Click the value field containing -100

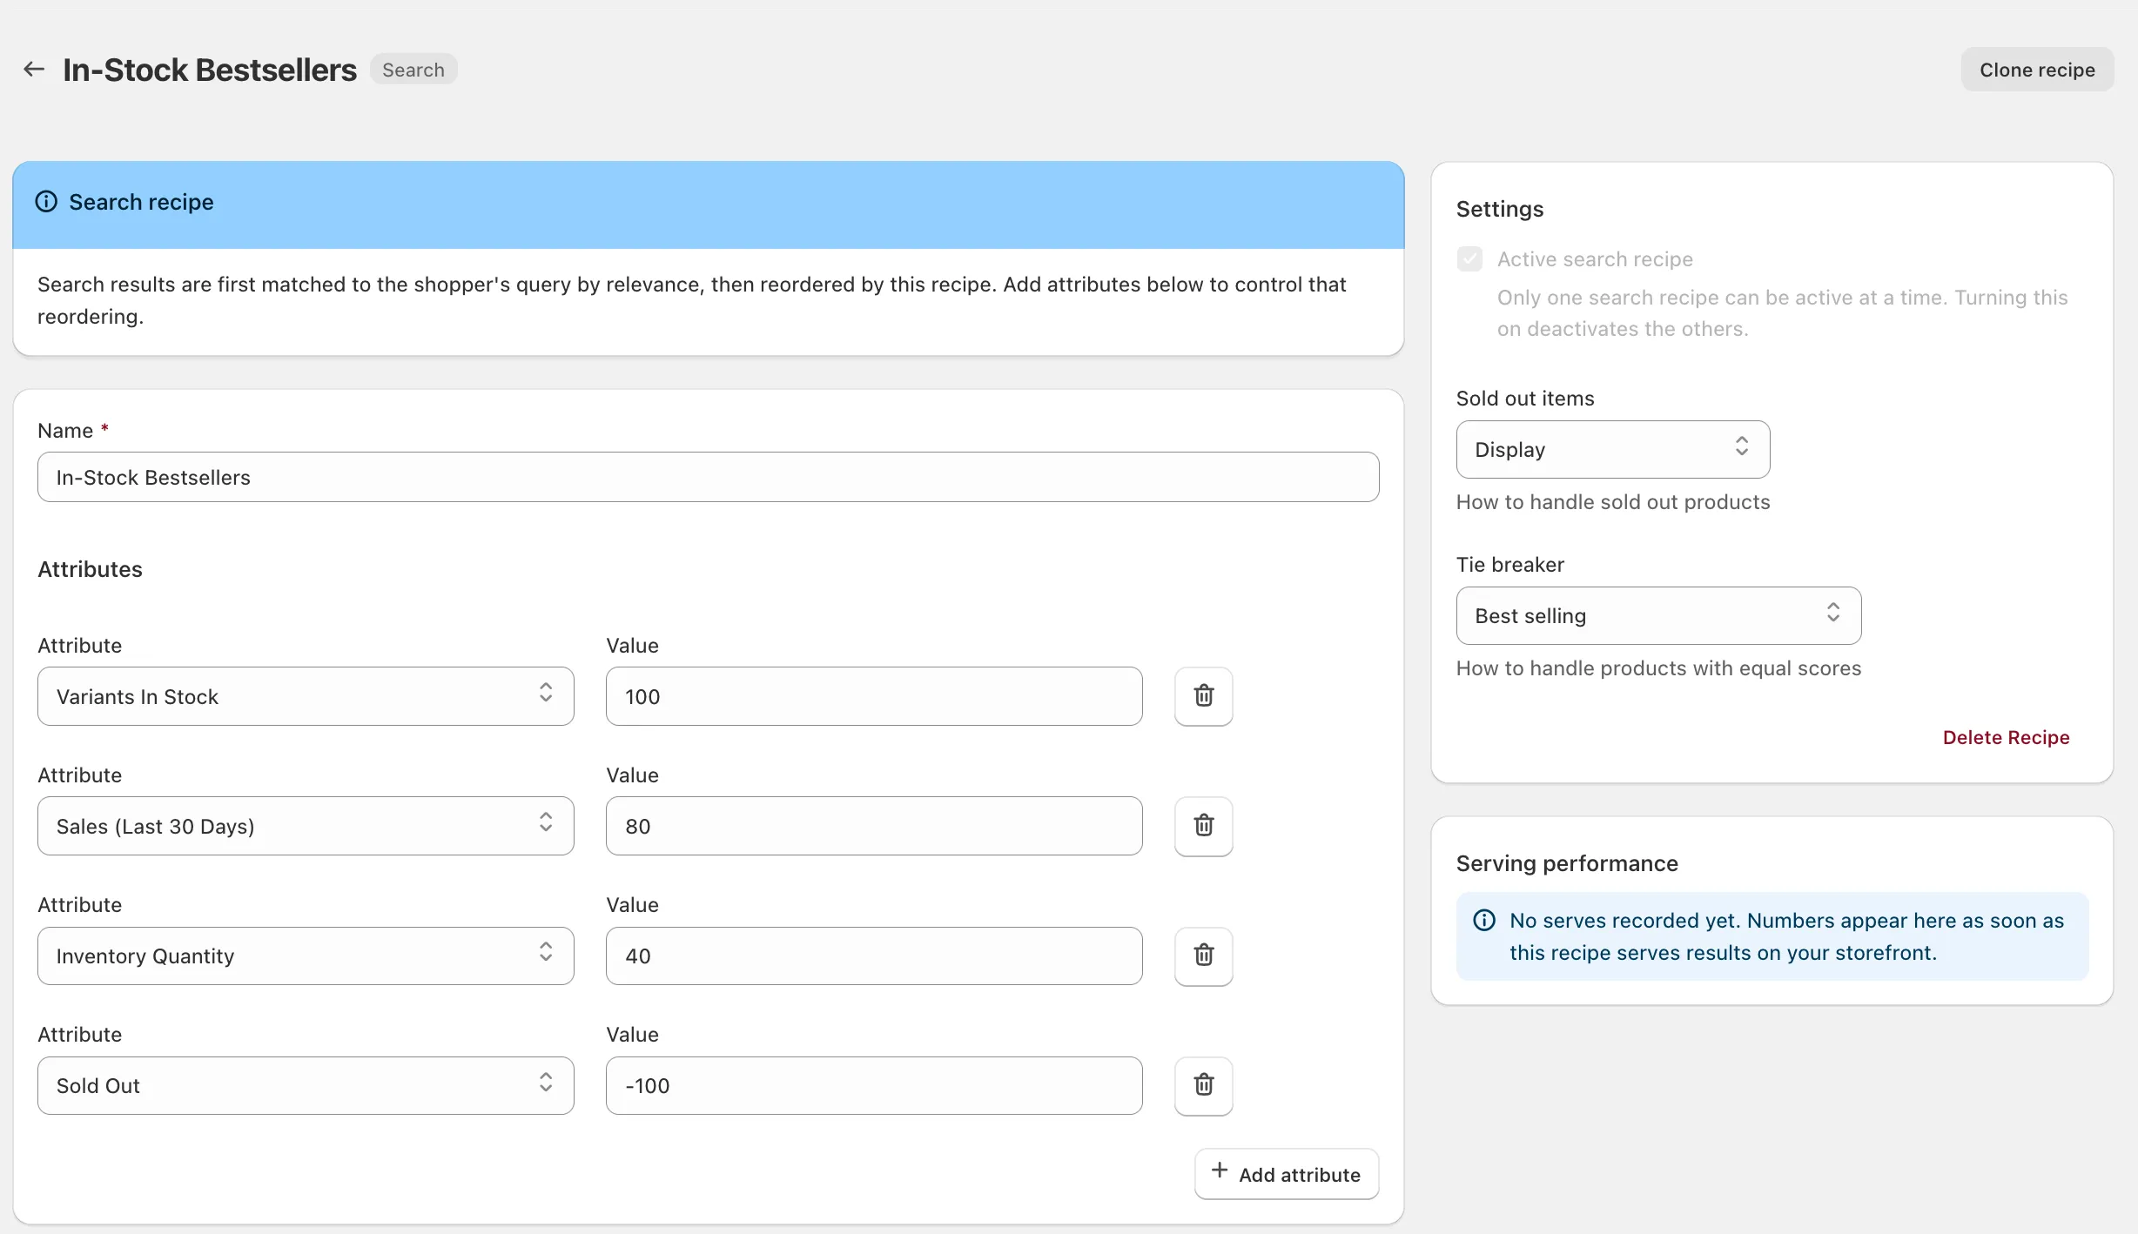pyautogui.click(x=874, y=1085)
